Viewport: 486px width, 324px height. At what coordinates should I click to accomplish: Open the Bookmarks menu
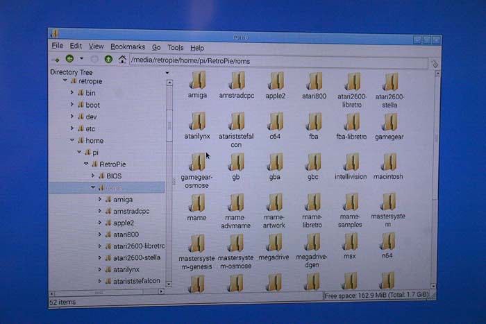tap(128, 47)
